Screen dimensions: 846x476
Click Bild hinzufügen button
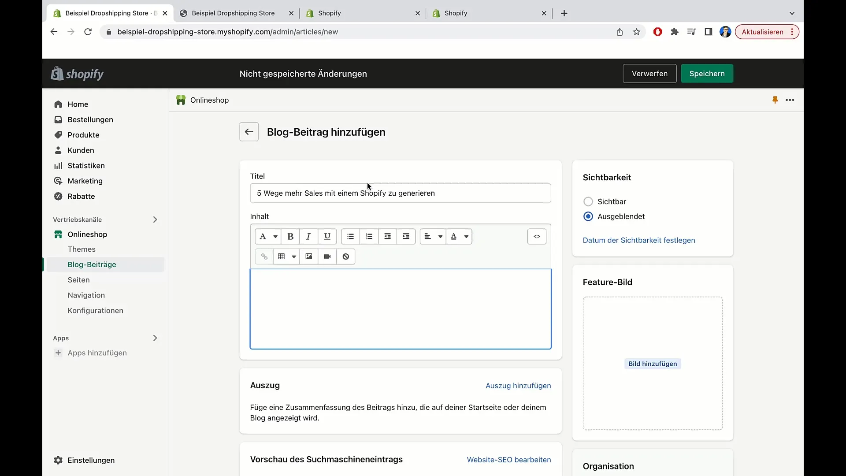coord(653,363)
